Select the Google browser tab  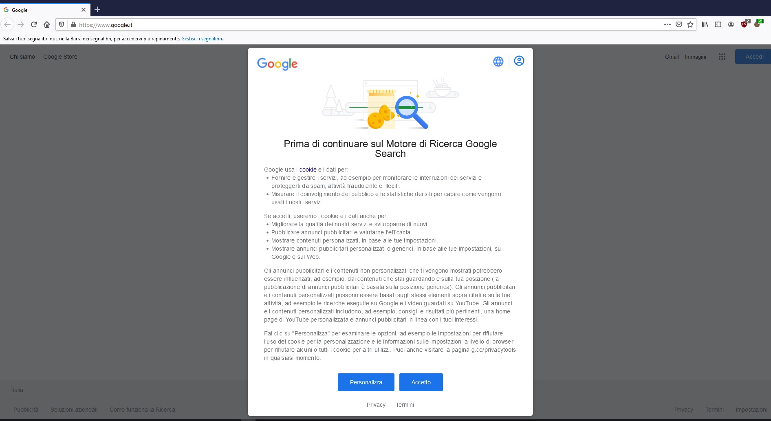(x=45, y=10)
